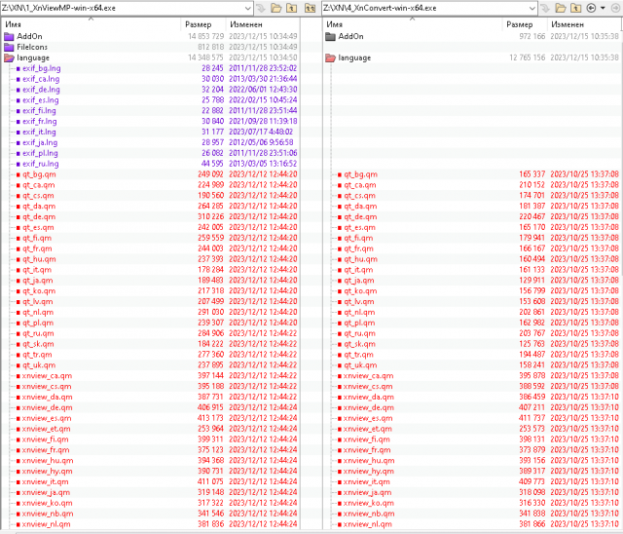Click the right pane back navigation arrow
The image size is (623, 534).
coord(591,8)
